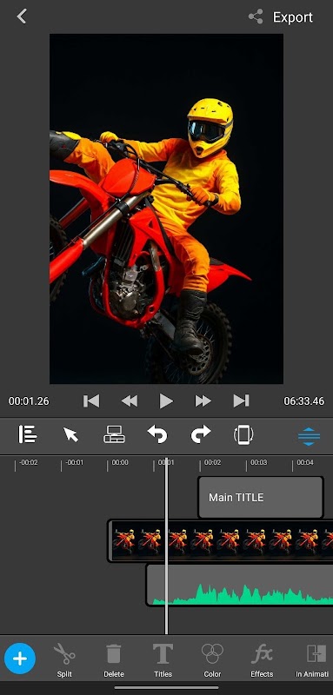This screenshot has height=695, width=333.
Task: Play the video preview
Action: [166, 401]
